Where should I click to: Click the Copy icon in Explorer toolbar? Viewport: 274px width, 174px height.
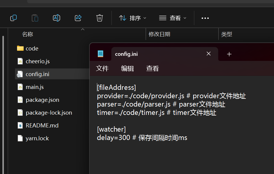(13, 18)
